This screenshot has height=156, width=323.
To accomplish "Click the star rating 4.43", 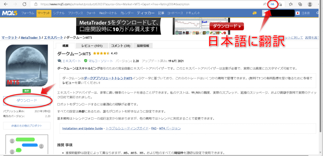I will (105, 53).
